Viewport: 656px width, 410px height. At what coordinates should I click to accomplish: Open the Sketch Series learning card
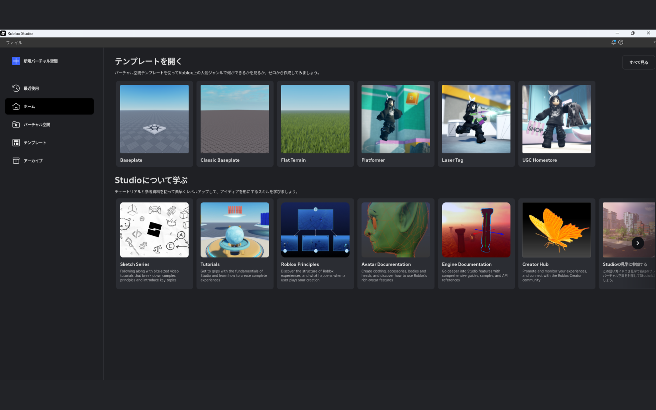pyautogui.click(x=154, y=230)
